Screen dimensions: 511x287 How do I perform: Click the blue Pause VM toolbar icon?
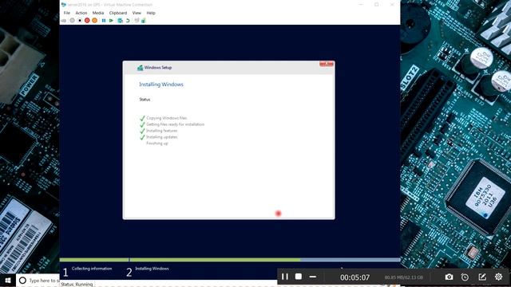point(104,21)
